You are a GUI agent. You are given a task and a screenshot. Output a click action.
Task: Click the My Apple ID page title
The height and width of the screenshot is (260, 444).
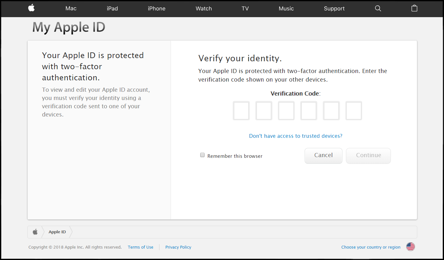coord(69,28)
